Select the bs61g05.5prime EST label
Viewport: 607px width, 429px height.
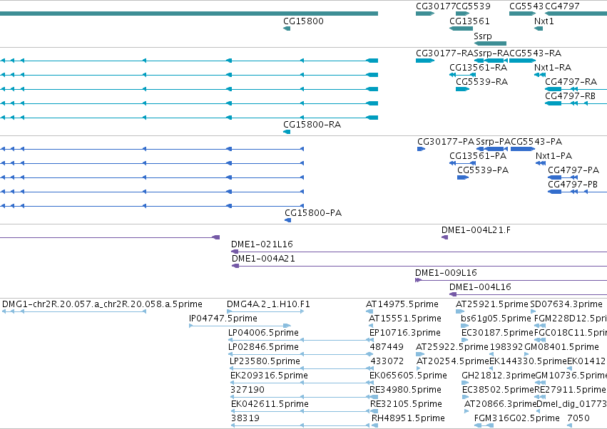tap(496, 319)
